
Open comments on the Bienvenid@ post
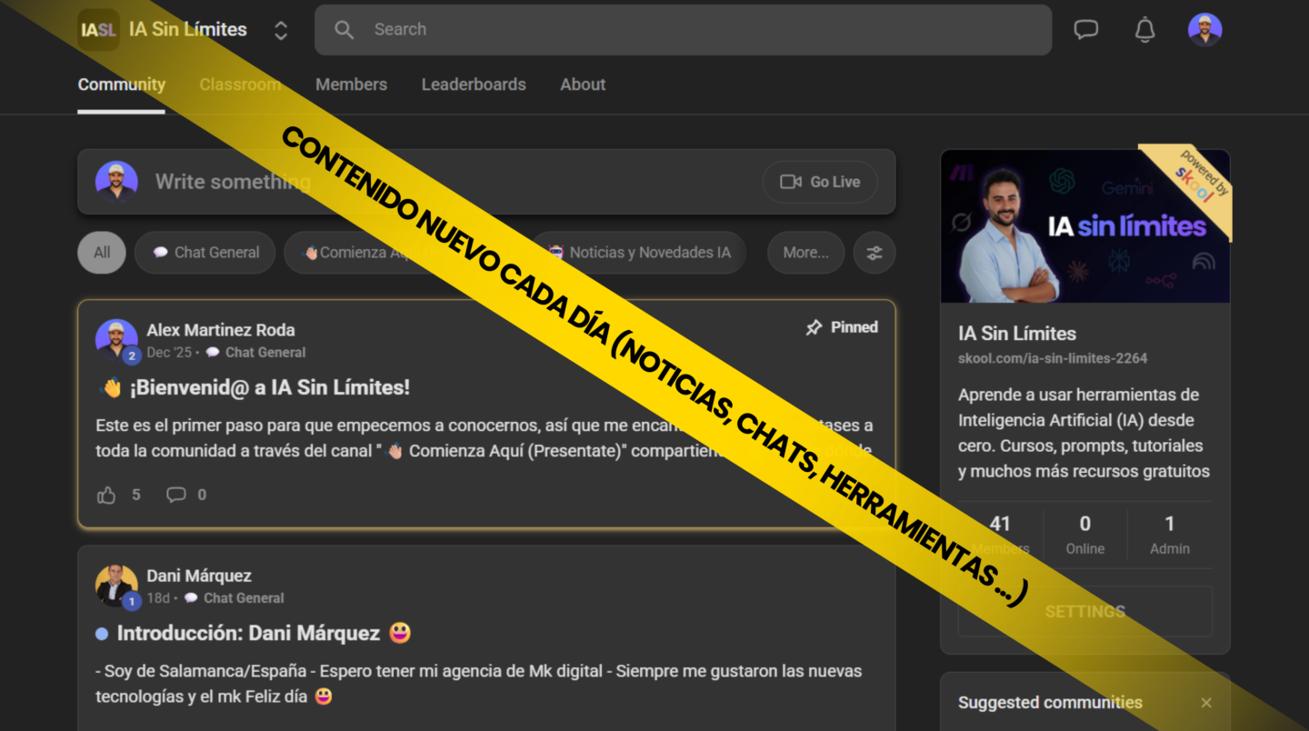coord(175,495)
